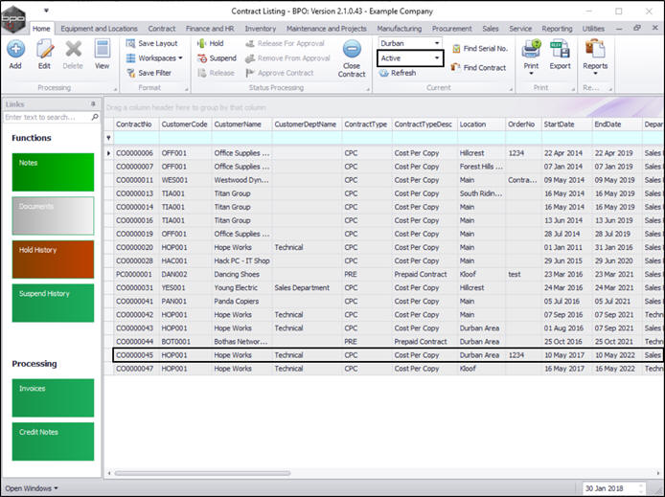The height and width of the screenshot is (497, 665).
Task: Expand the Durban site dropdown
Action: click(437, 44)
